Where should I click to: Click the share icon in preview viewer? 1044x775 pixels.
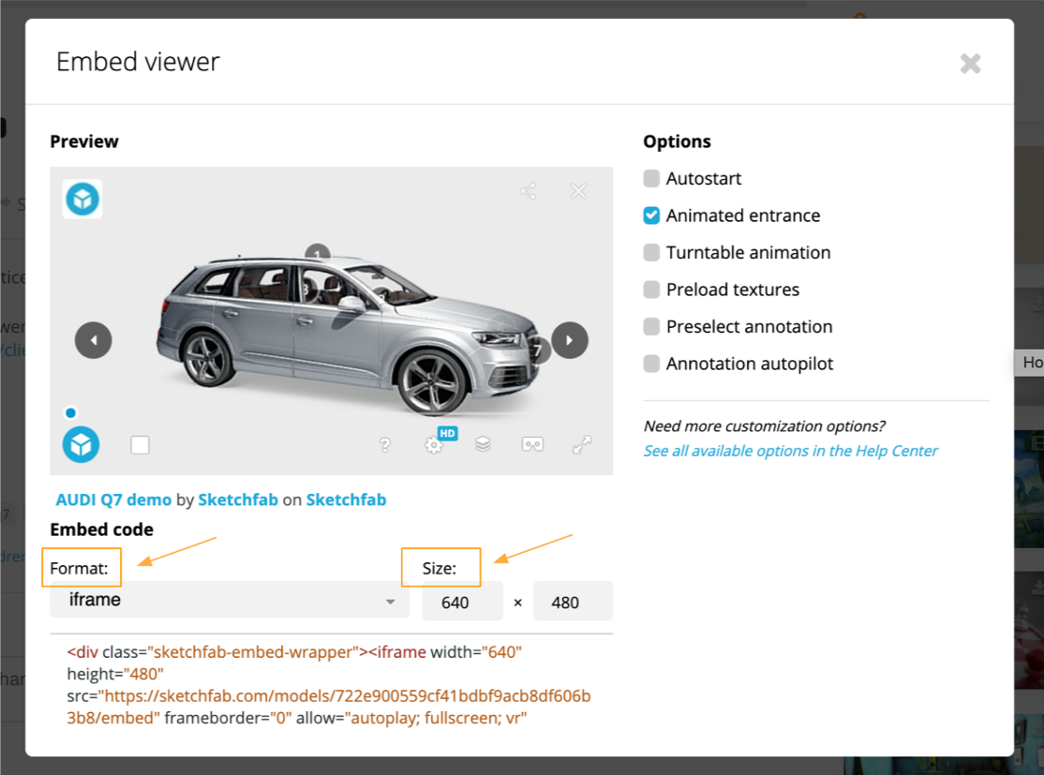point(529,191)
